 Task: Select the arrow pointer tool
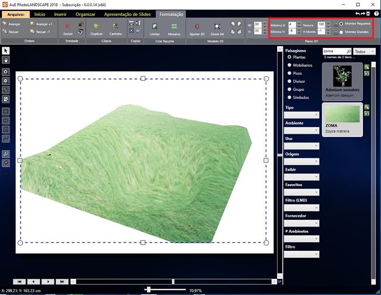[6, 50]
